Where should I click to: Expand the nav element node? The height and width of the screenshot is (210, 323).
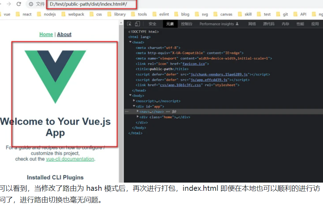click(x=137, y=111)
